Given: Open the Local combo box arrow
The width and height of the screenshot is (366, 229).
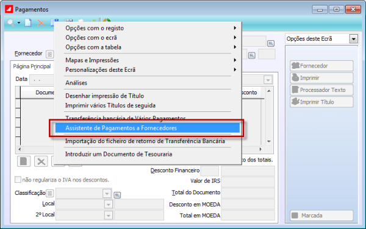Looking at the screenshot, I should tap(109, 204).
